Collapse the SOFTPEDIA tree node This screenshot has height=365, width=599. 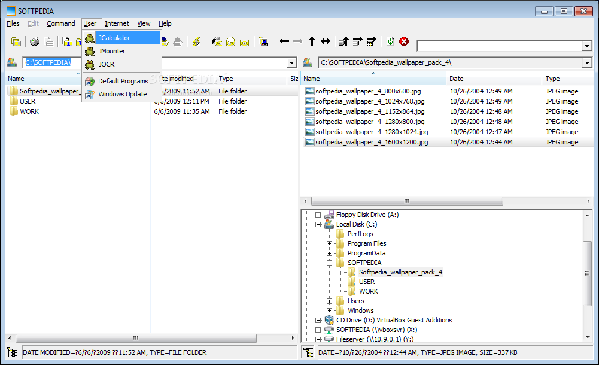(329, 263)
